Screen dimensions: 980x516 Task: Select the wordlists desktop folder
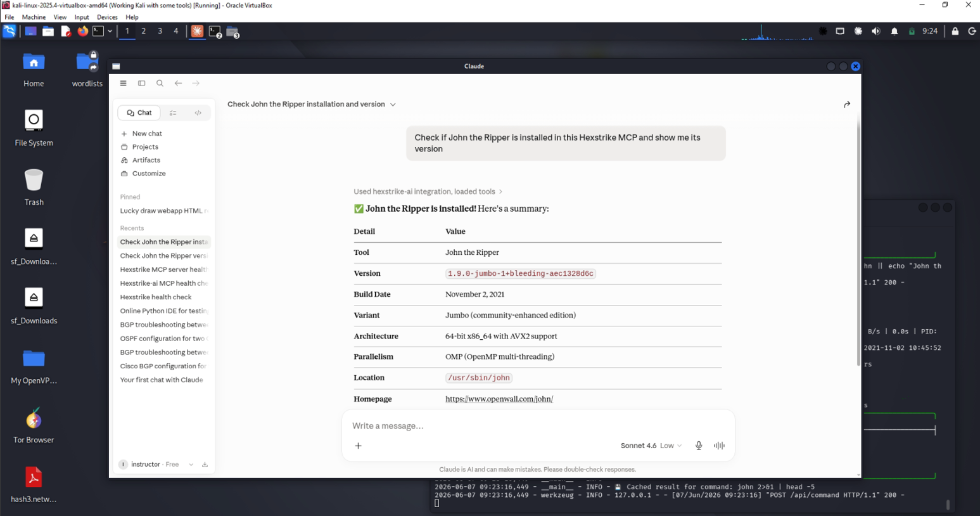pos(87,70)
